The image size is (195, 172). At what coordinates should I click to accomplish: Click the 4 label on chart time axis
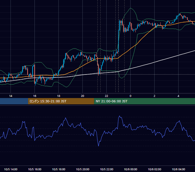[x=178, y=96]
